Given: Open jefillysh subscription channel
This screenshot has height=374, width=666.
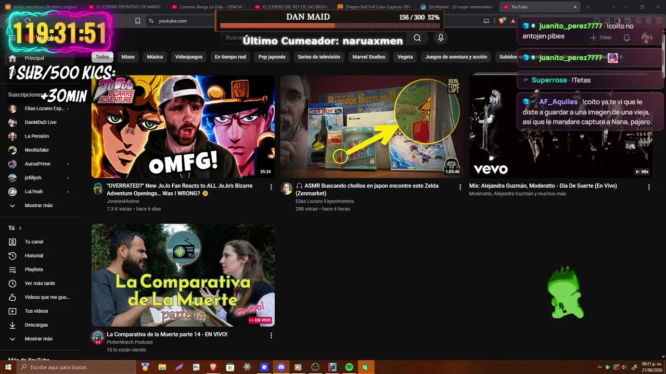Looking at the screenshot, I should [41, 178].
